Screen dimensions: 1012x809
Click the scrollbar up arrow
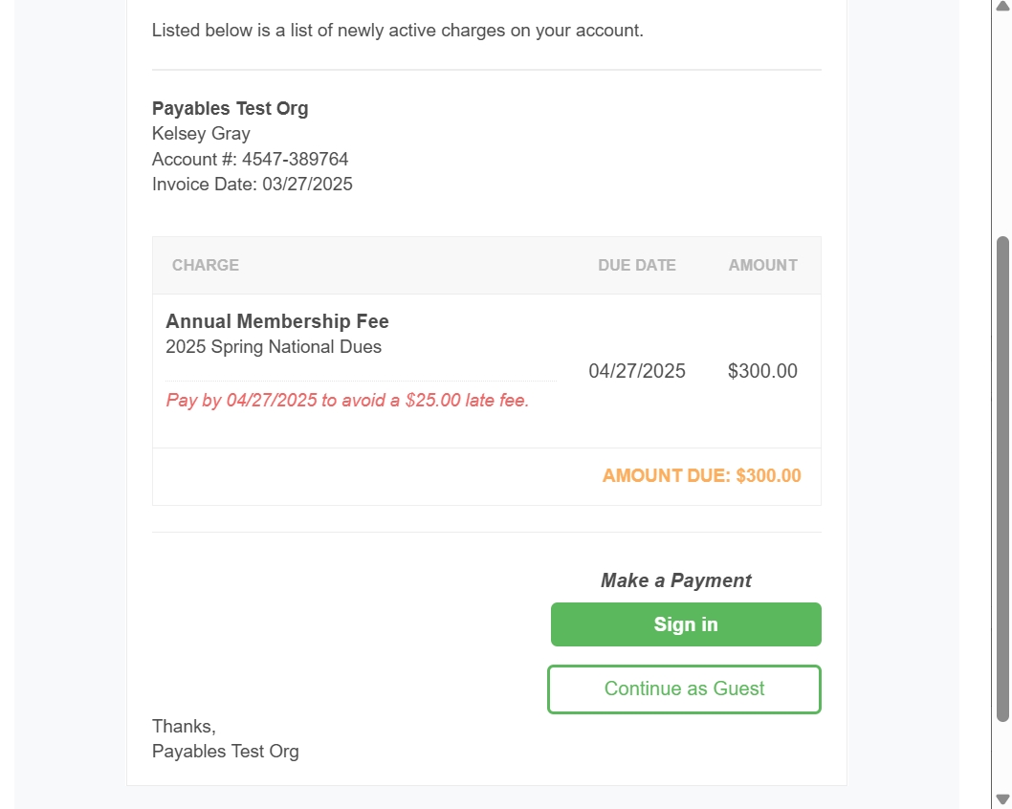(x=1002, y=6)
